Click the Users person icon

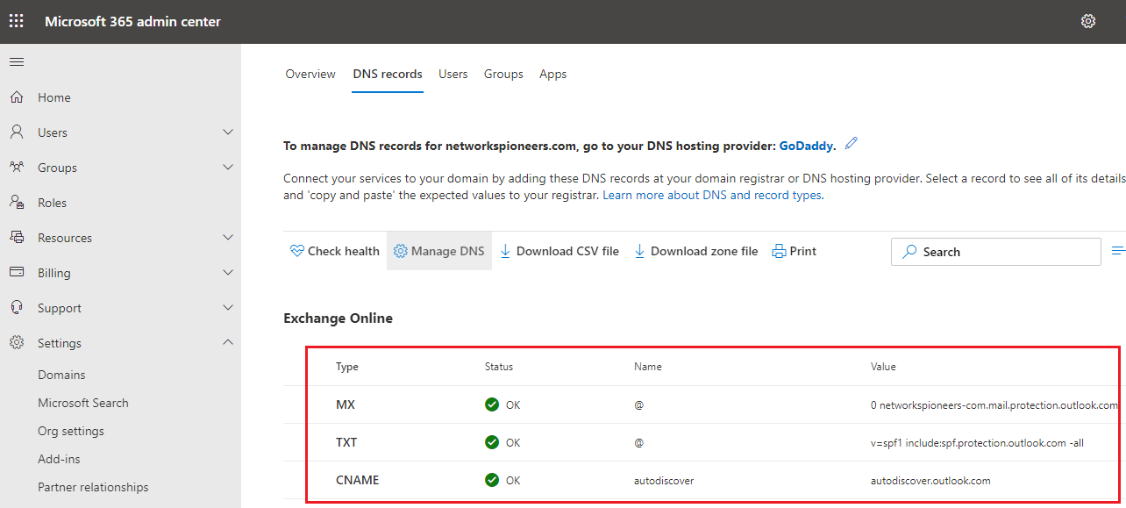(x=17, y=132)
